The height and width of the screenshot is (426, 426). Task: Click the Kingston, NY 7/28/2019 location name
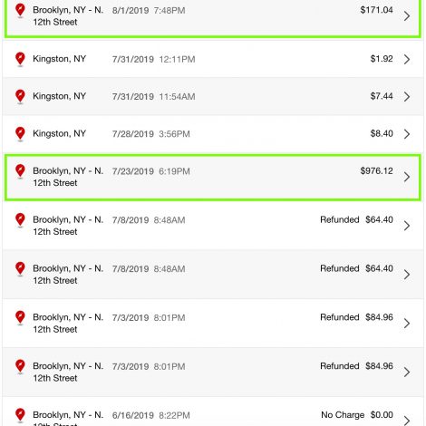coord(59,133)
